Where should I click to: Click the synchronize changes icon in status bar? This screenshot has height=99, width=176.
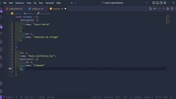16,97
